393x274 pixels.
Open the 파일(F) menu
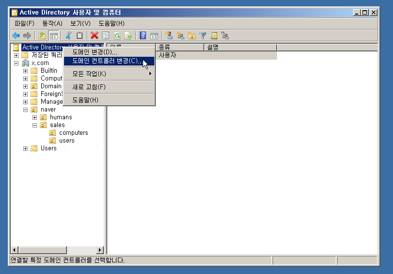click(24, 24)
